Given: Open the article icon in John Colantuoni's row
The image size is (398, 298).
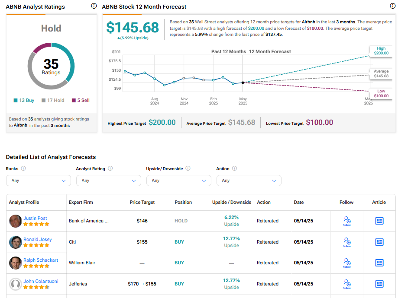Looking at the screenshot, I should [379, 284].
